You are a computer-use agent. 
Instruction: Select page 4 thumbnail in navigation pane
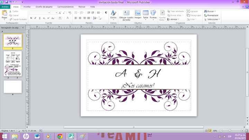[12, 86]
